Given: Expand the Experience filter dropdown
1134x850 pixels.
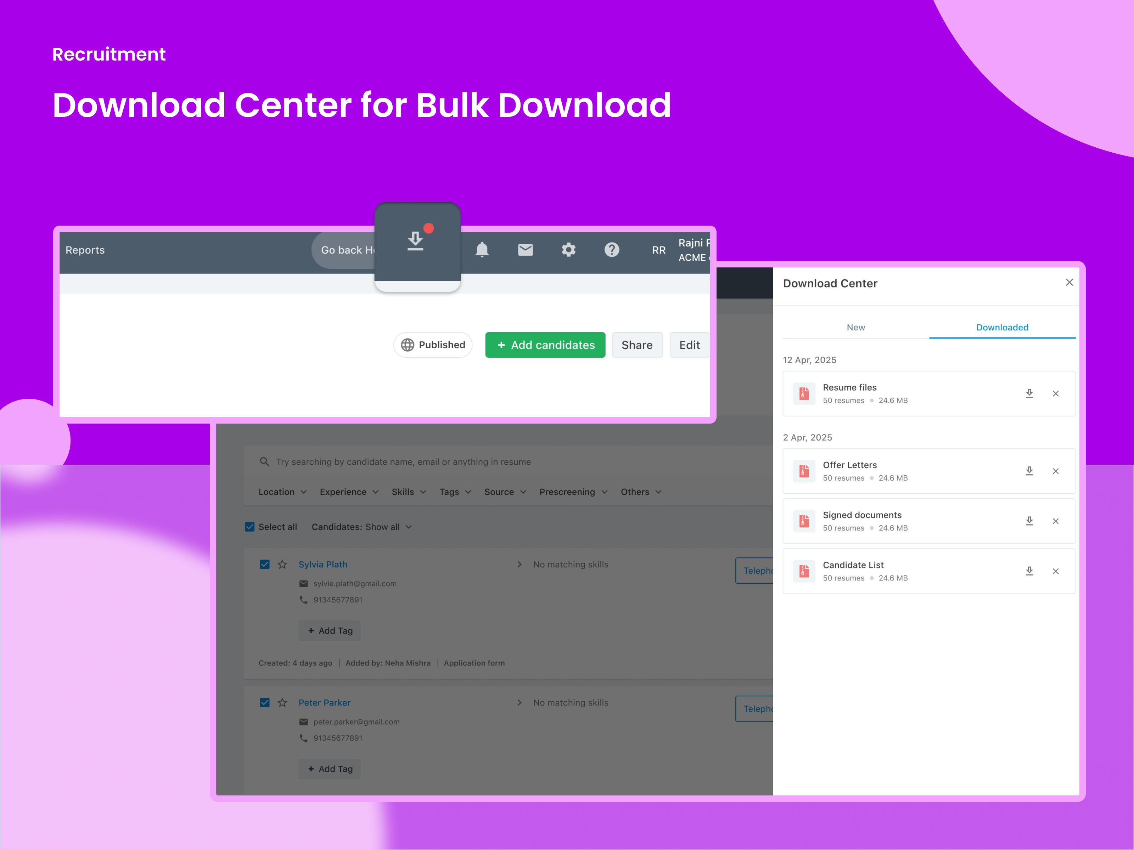Looking at the screenshot, I should (x=349, y=492).
